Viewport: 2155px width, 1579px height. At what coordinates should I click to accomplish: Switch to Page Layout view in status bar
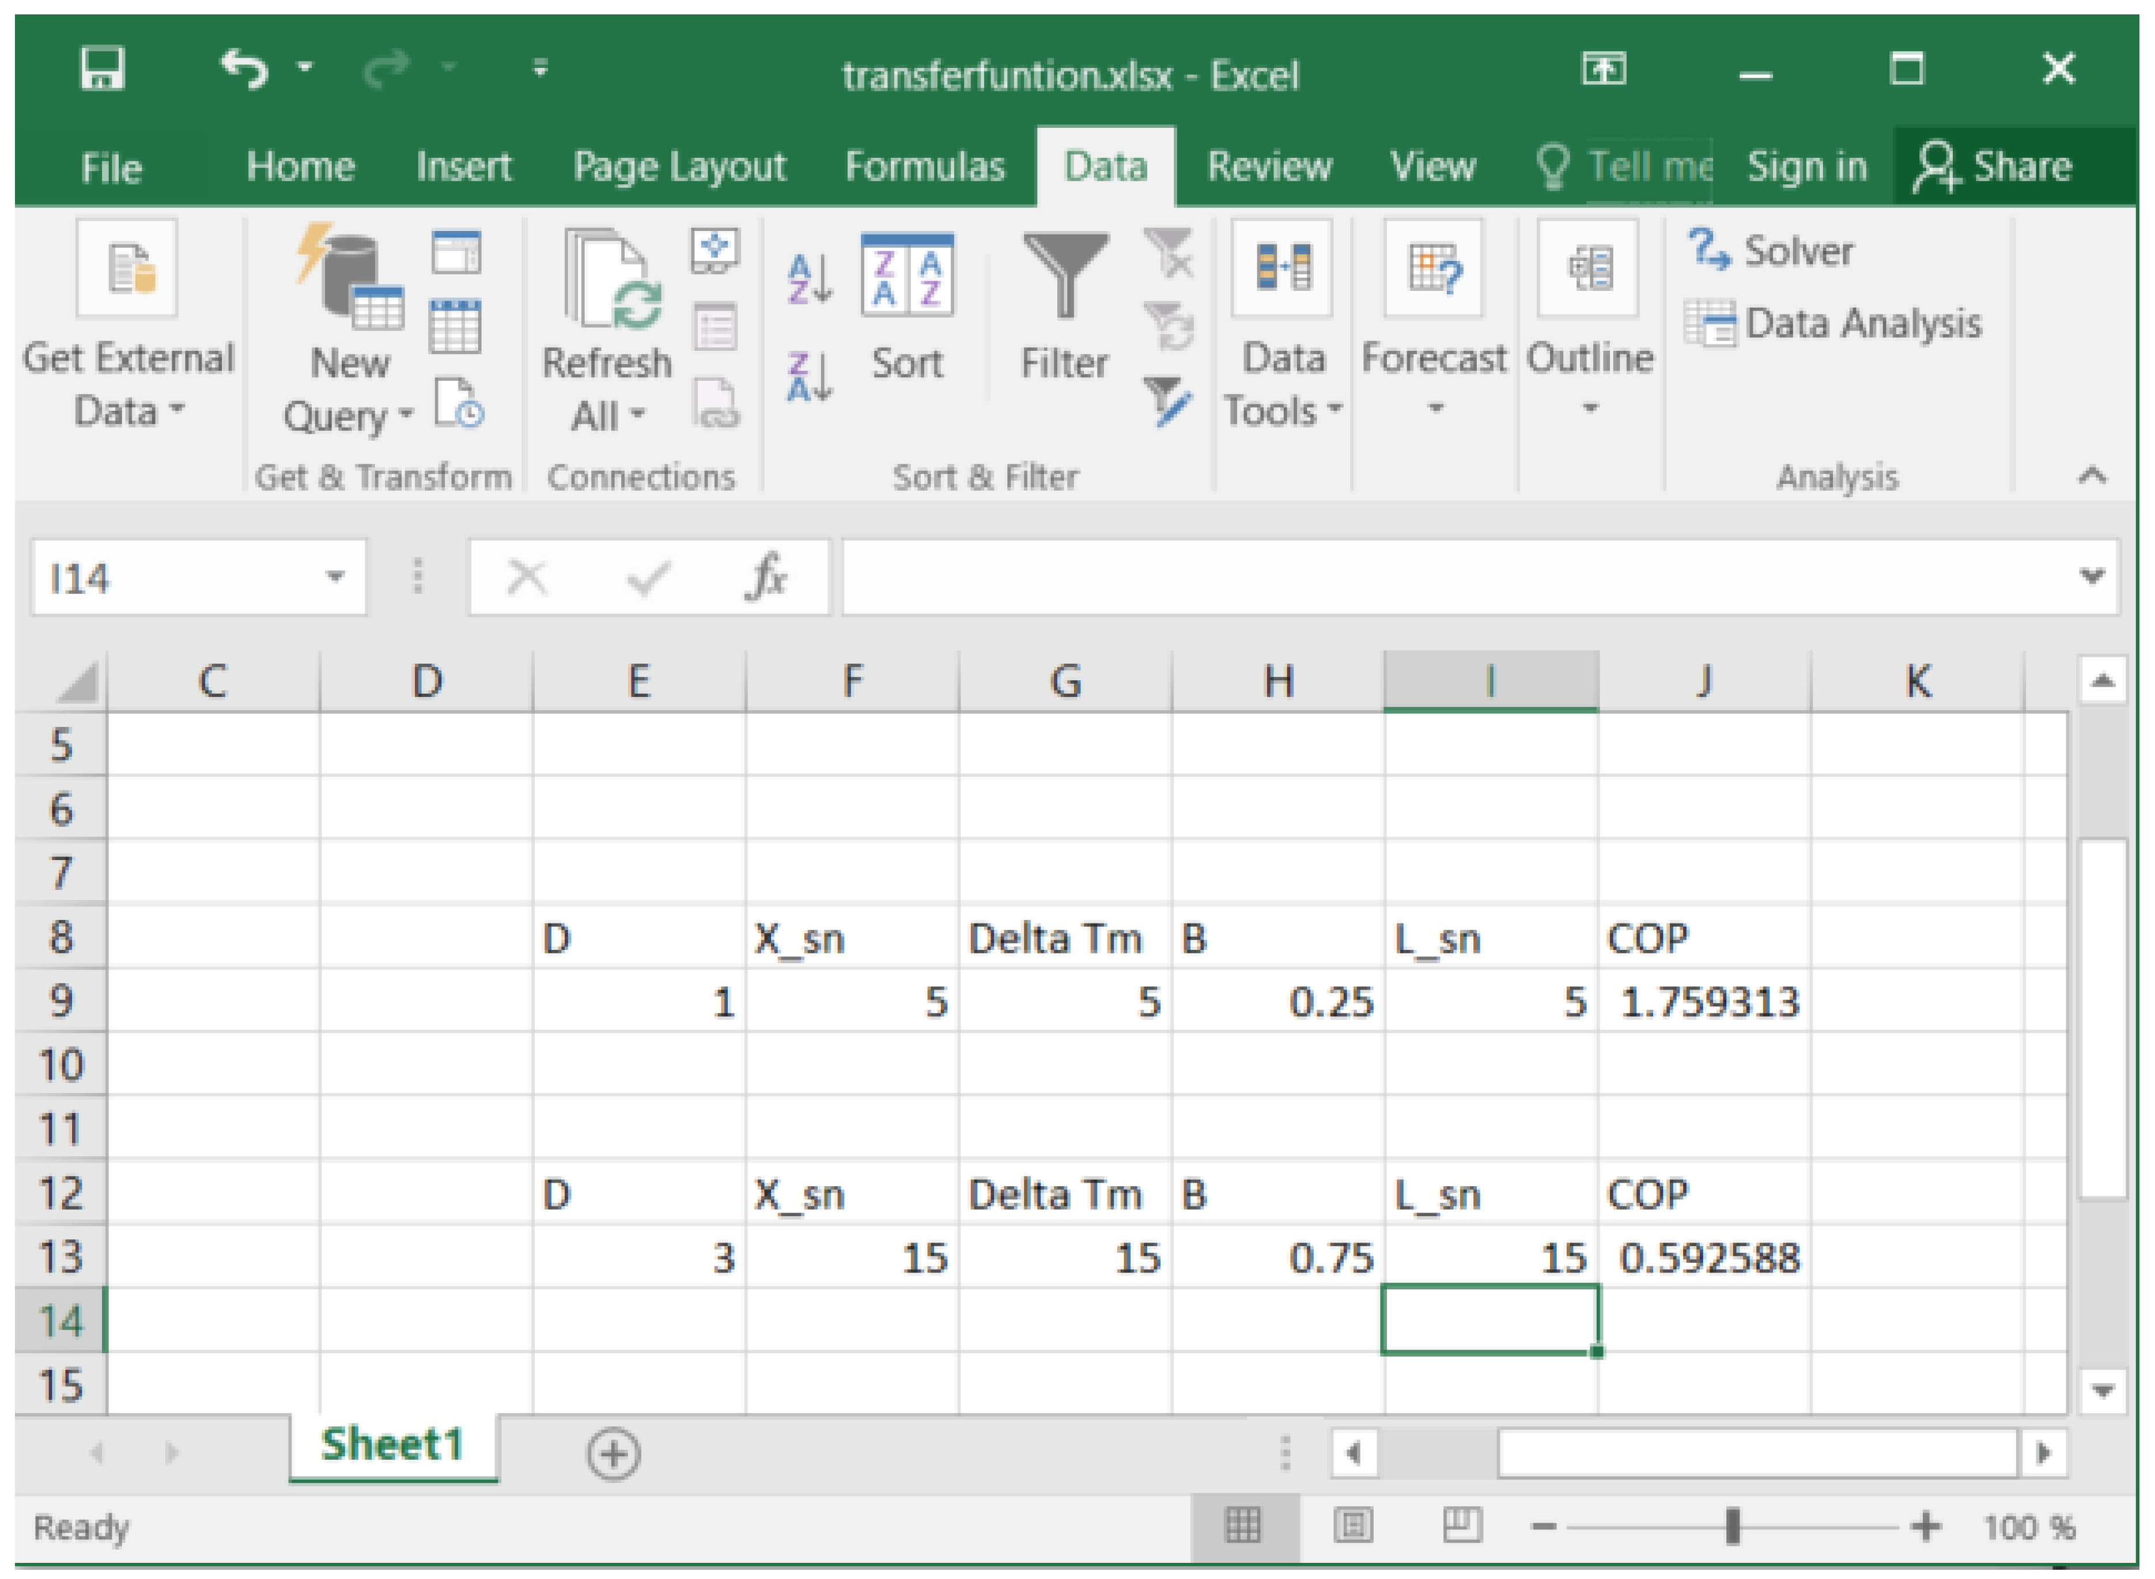1353,1525
